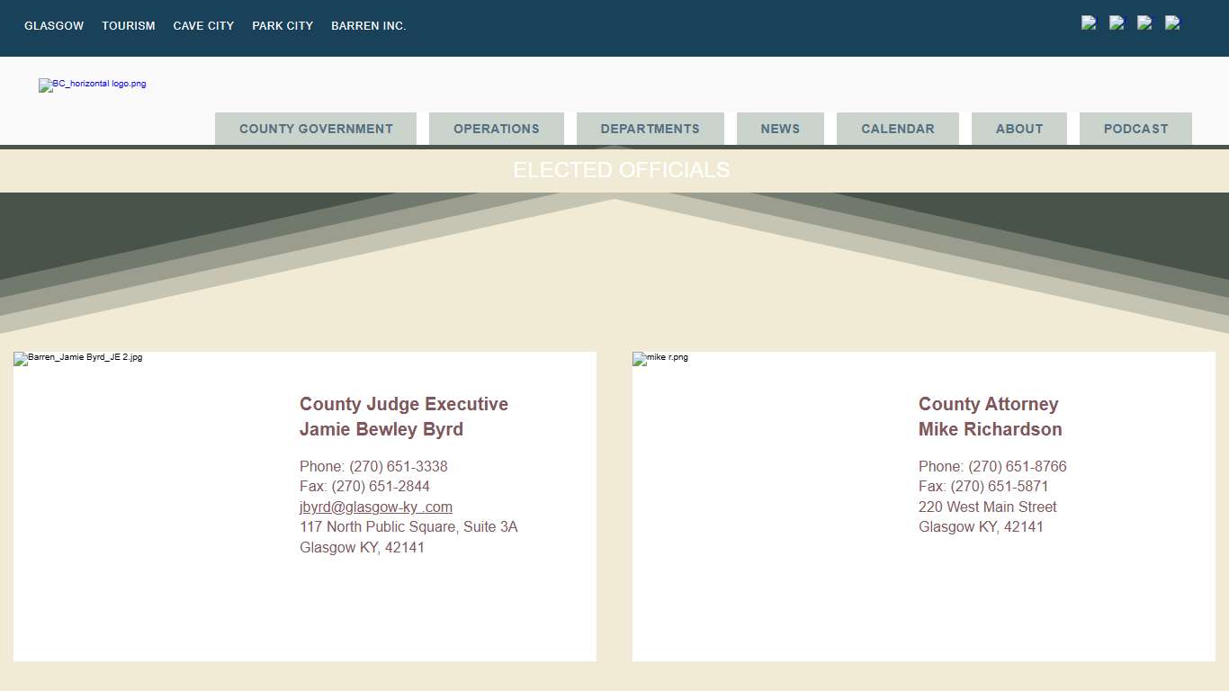Click Mike Richardson's photo placeholder
Viewport: 1229px width, 691px height.
point(659,358)
